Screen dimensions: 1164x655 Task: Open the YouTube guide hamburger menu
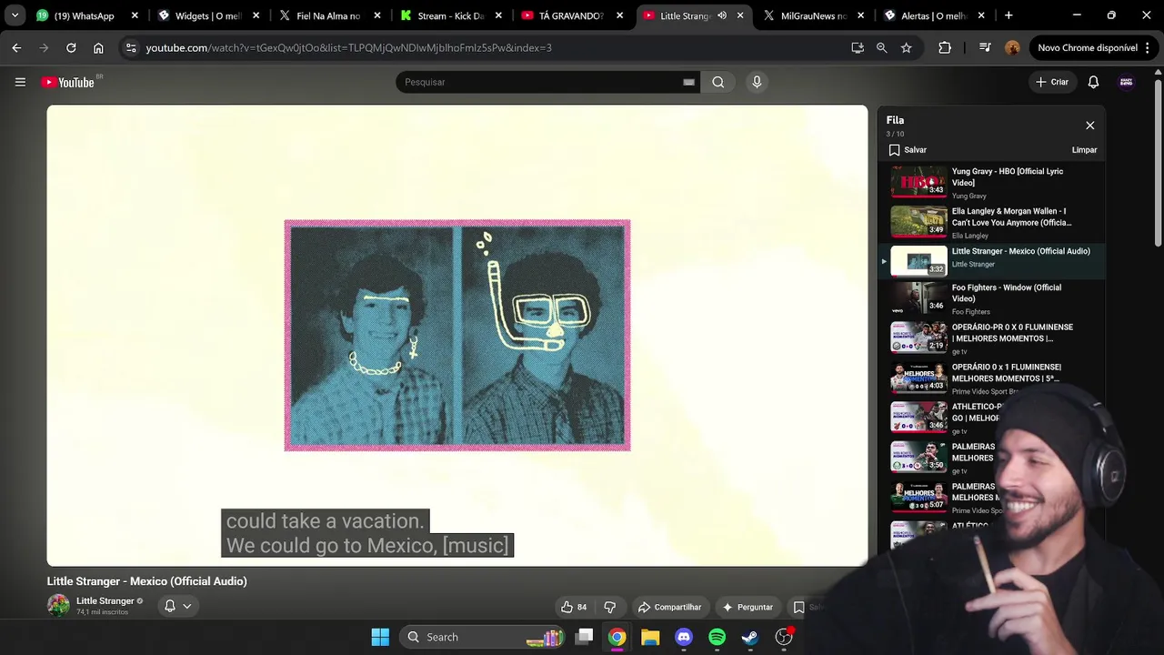tap(20, 82)
